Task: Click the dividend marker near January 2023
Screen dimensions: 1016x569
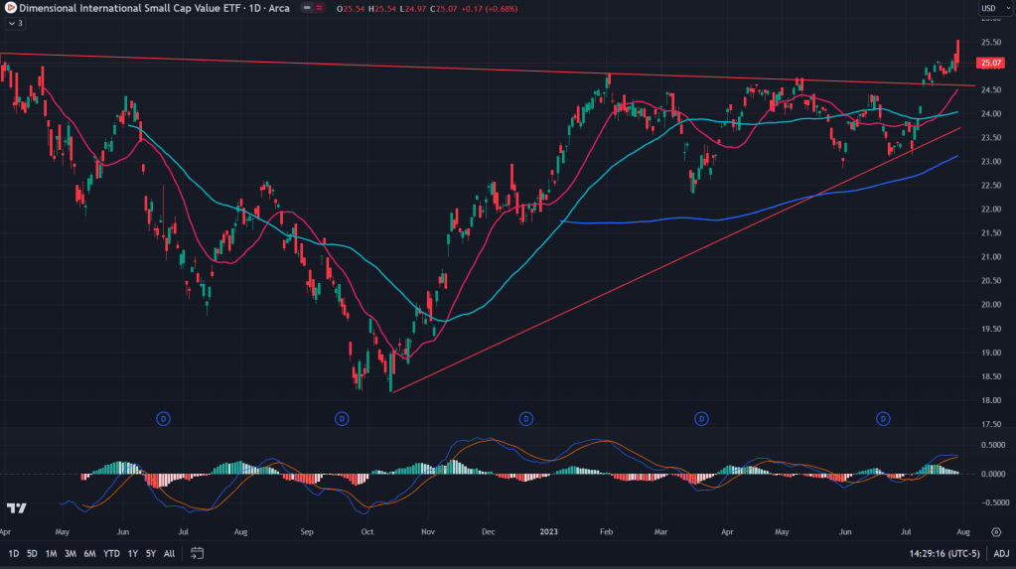Action: (525, 419)
